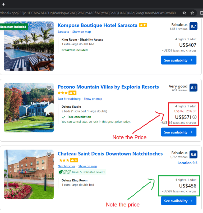See availability for Chateau Saint Denis
Viewport: 203px width, 213px height.
click(179, 201)
